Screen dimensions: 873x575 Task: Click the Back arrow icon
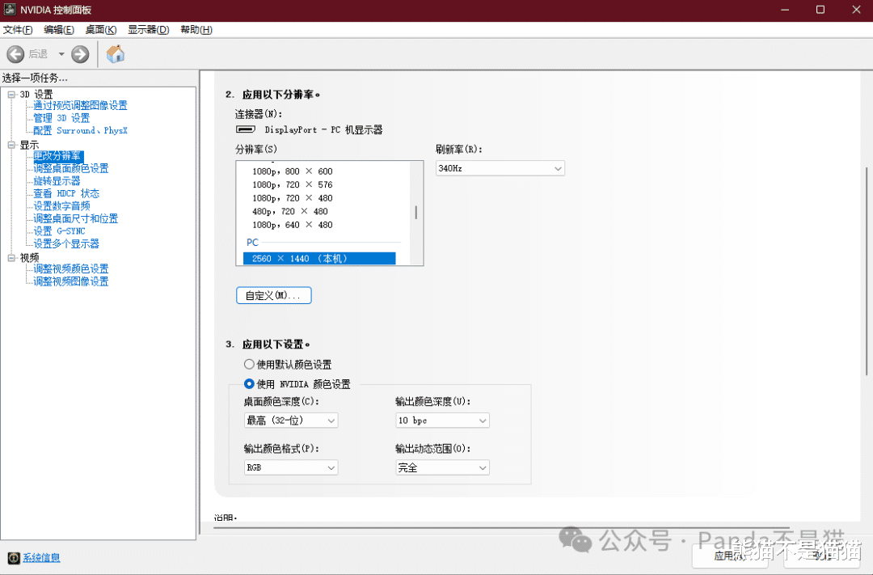(x=15, y=54)
